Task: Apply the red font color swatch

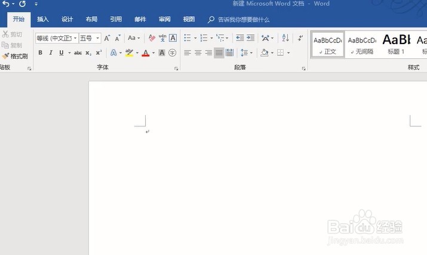Action: [145, 53]
